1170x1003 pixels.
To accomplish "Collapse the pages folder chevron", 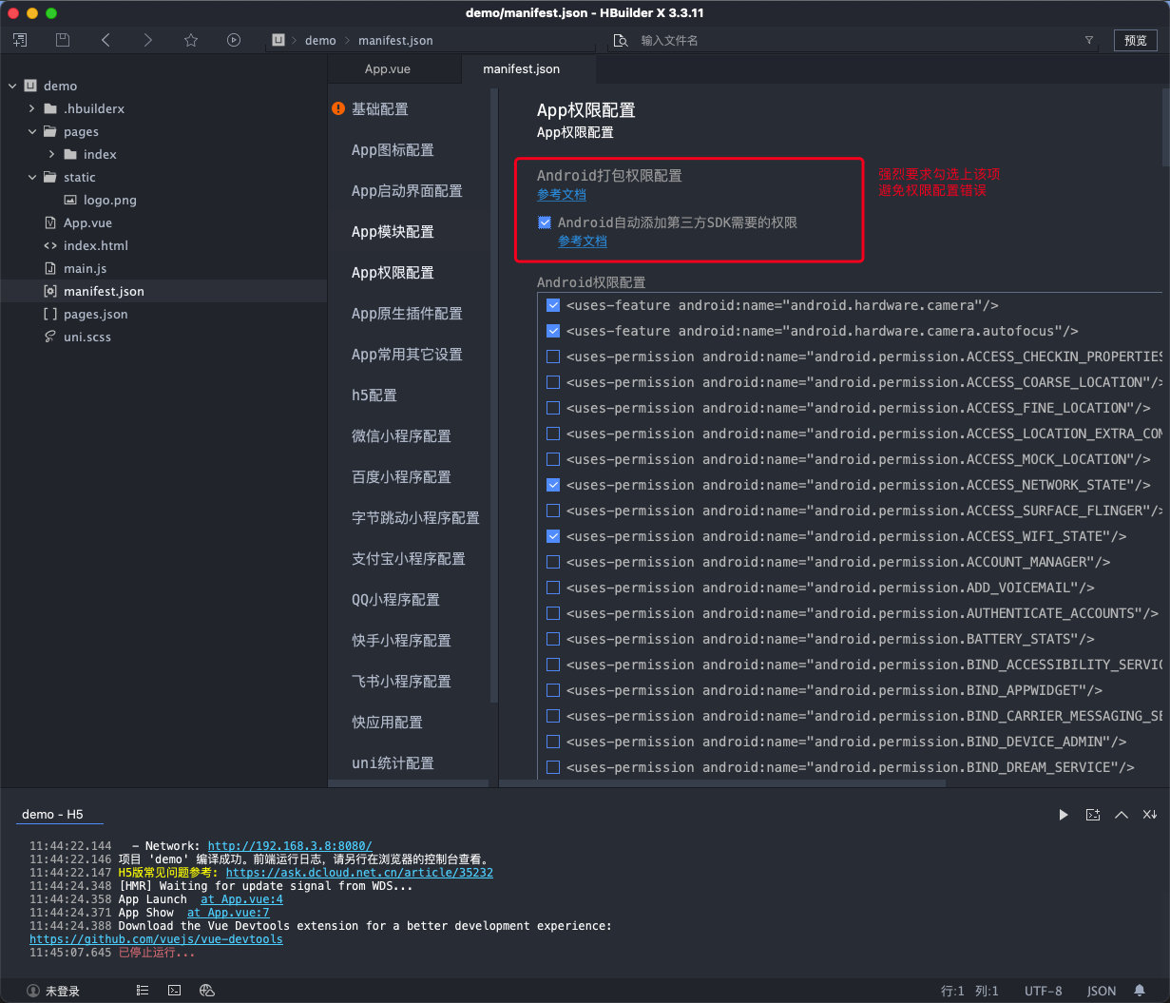I will pos(31,131).
